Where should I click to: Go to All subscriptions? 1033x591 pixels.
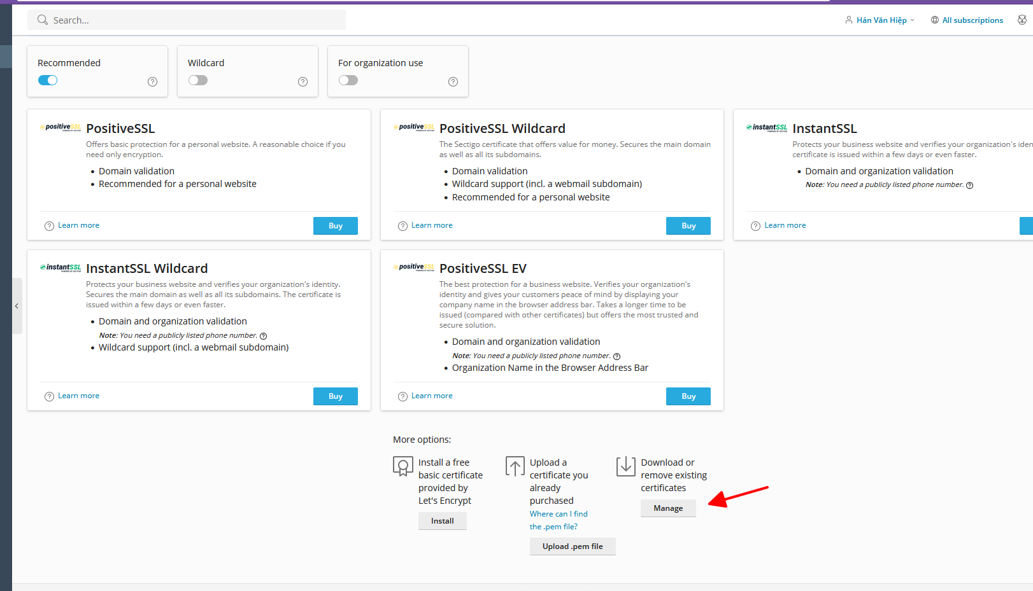click(967, 20)
